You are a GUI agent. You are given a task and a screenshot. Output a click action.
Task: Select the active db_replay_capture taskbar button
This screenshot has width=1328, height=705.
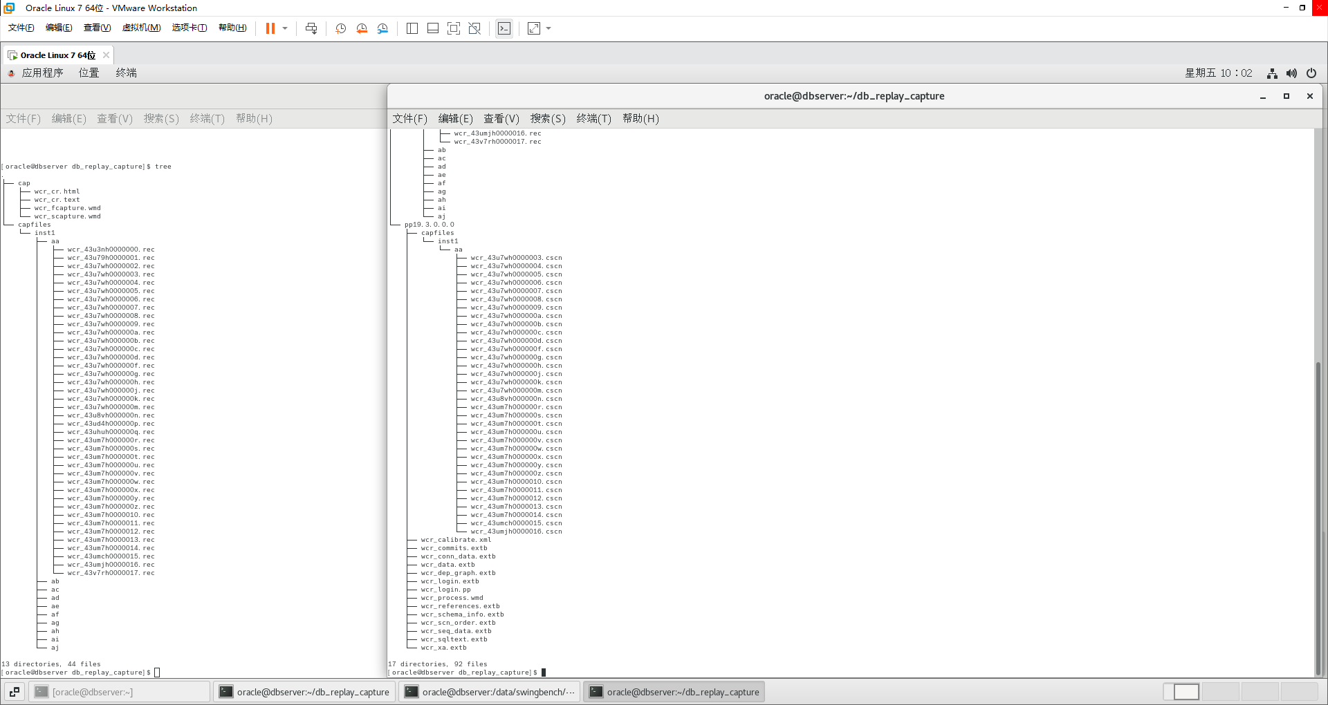click(674, 692)
